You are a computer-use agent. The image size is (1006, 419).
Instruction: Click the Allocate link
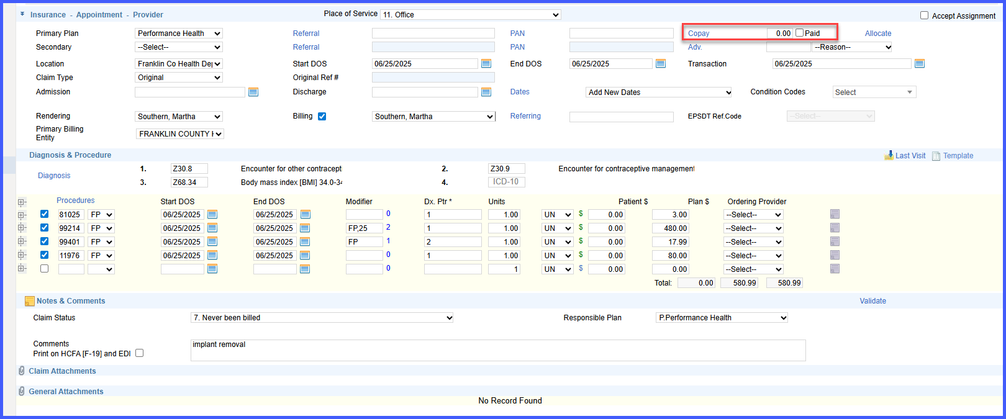(878, 34)
